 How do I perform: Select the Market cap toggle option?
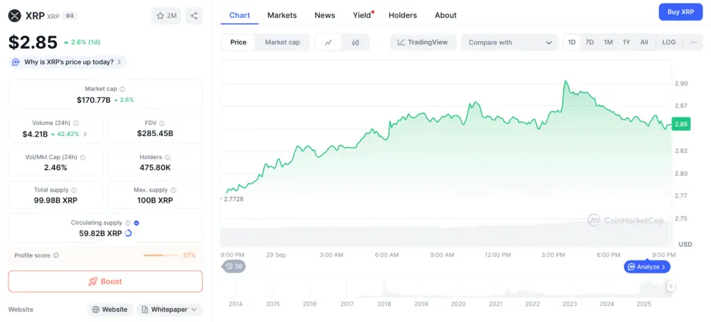[x=282, y=42]
